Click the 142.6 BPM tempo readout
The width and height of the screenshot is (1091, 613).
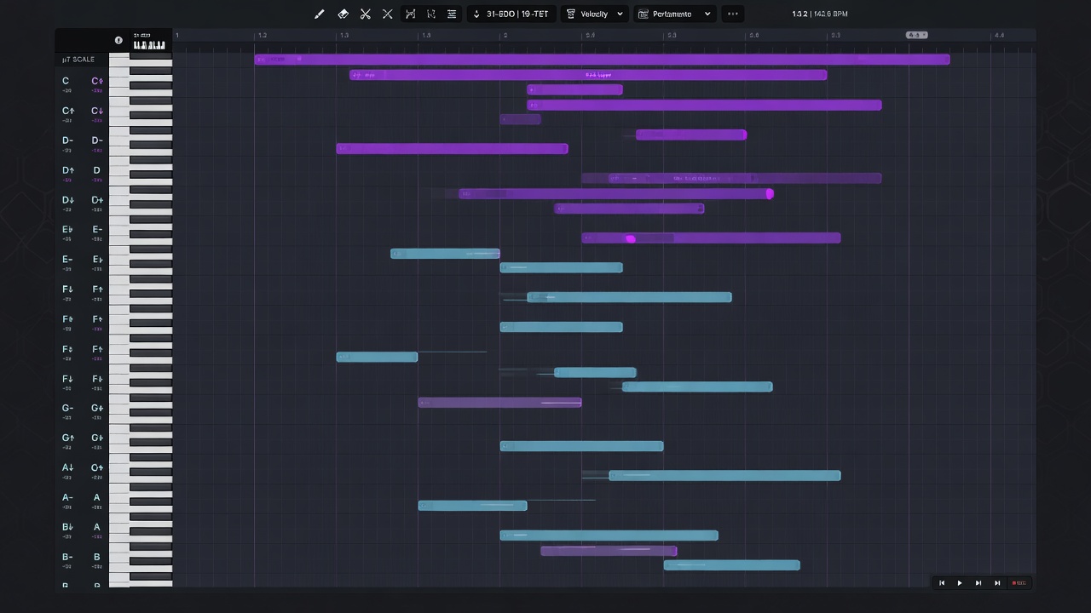(830, 14)
